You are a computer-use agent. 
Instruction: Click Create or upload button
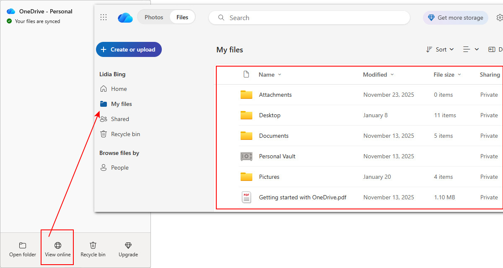pos(129,49)
